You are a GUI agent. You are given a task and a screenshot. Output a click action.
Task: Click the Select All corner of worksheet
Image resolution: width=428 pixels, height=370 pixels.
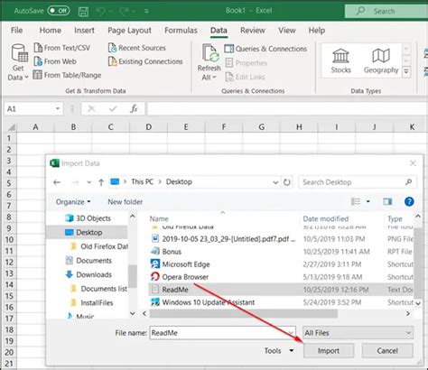[x=11, y=127]
